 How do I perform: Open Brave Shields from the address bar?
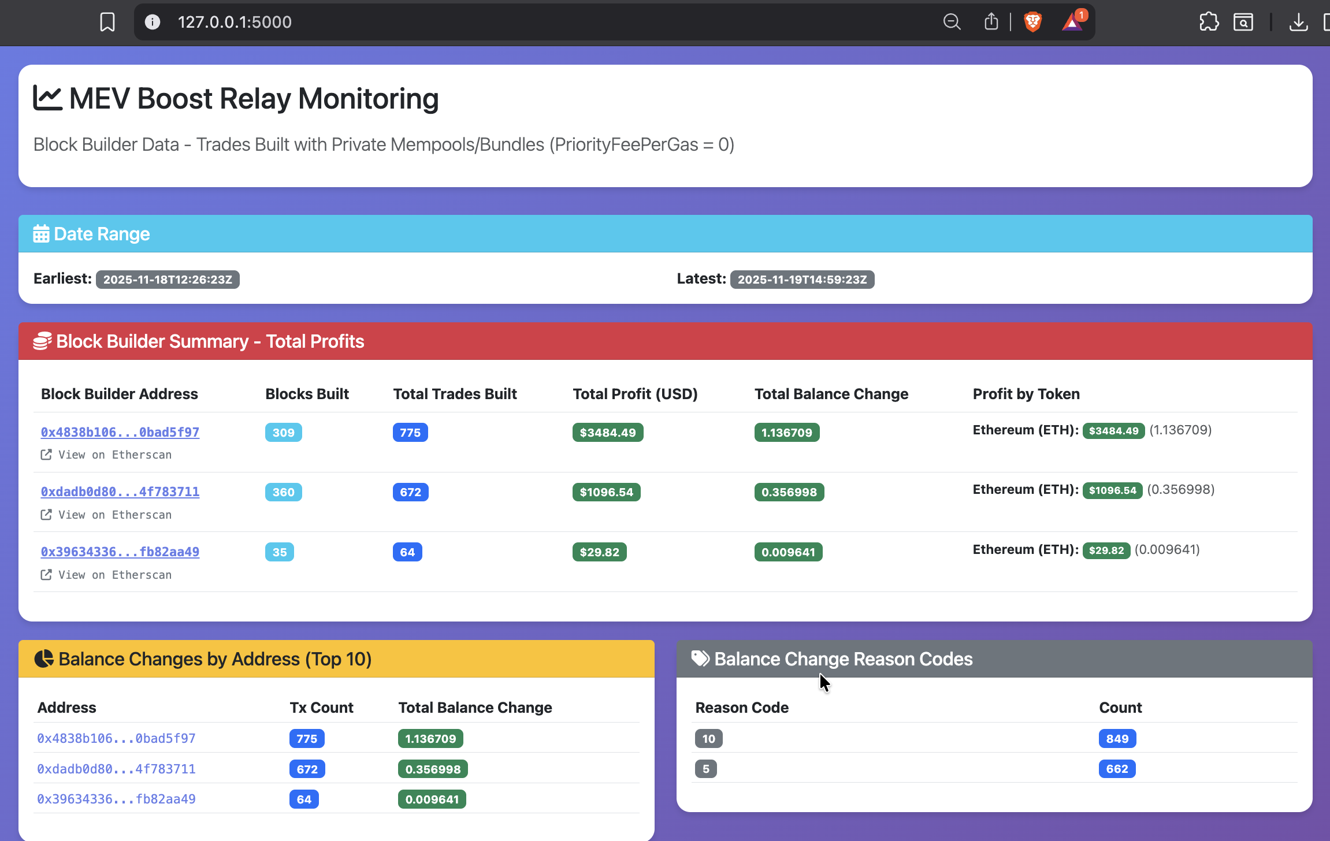tap(1032, 21)
